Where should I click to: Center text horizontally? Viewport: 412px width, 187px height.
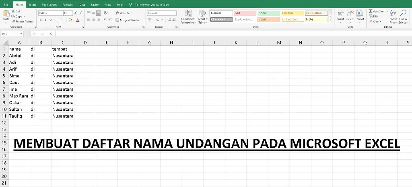click(93, 20)
